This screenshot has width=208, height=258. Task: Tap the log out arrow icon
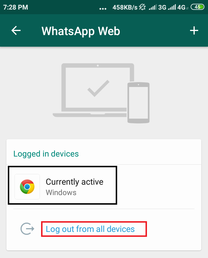[27, 228]
